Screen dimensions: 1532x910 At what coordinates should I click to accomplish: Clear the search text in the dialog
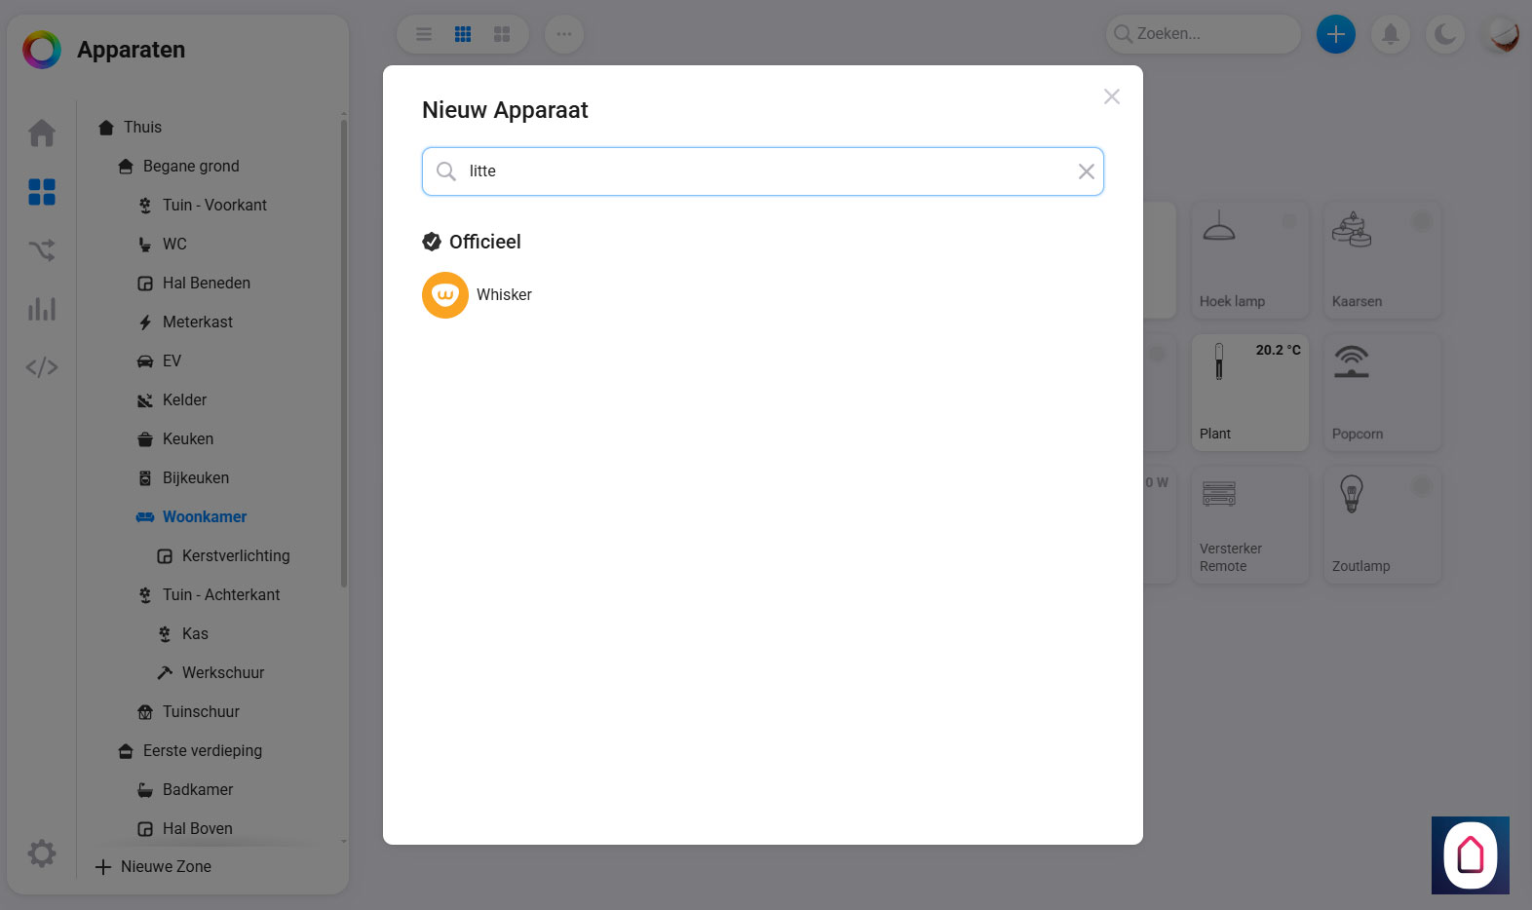click(1087, 171)
